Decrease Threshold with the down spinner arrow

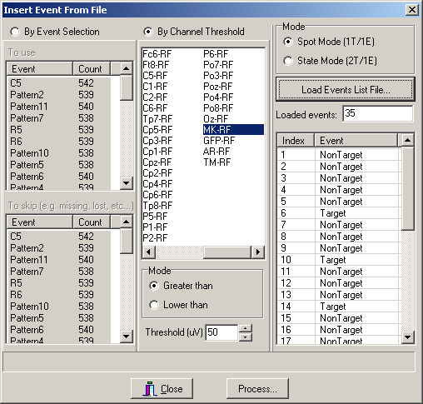(245, 337)
